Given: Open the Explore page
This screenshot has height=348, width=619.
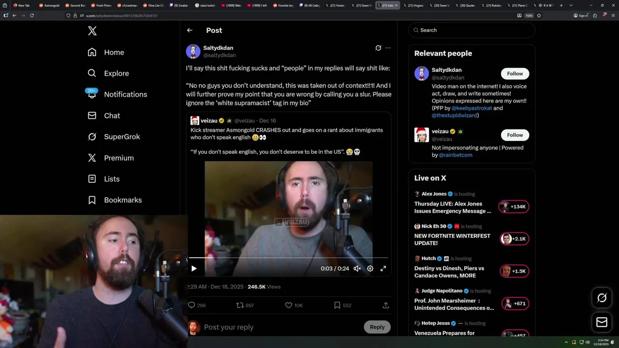Looking at the screenshot, I should pyautogui.click(x=108, y=73).
